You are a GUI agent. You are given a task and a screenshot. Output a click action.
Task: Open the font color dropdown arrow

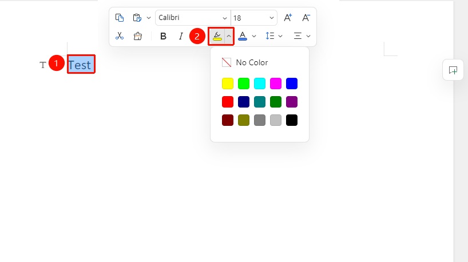point(254,36)
